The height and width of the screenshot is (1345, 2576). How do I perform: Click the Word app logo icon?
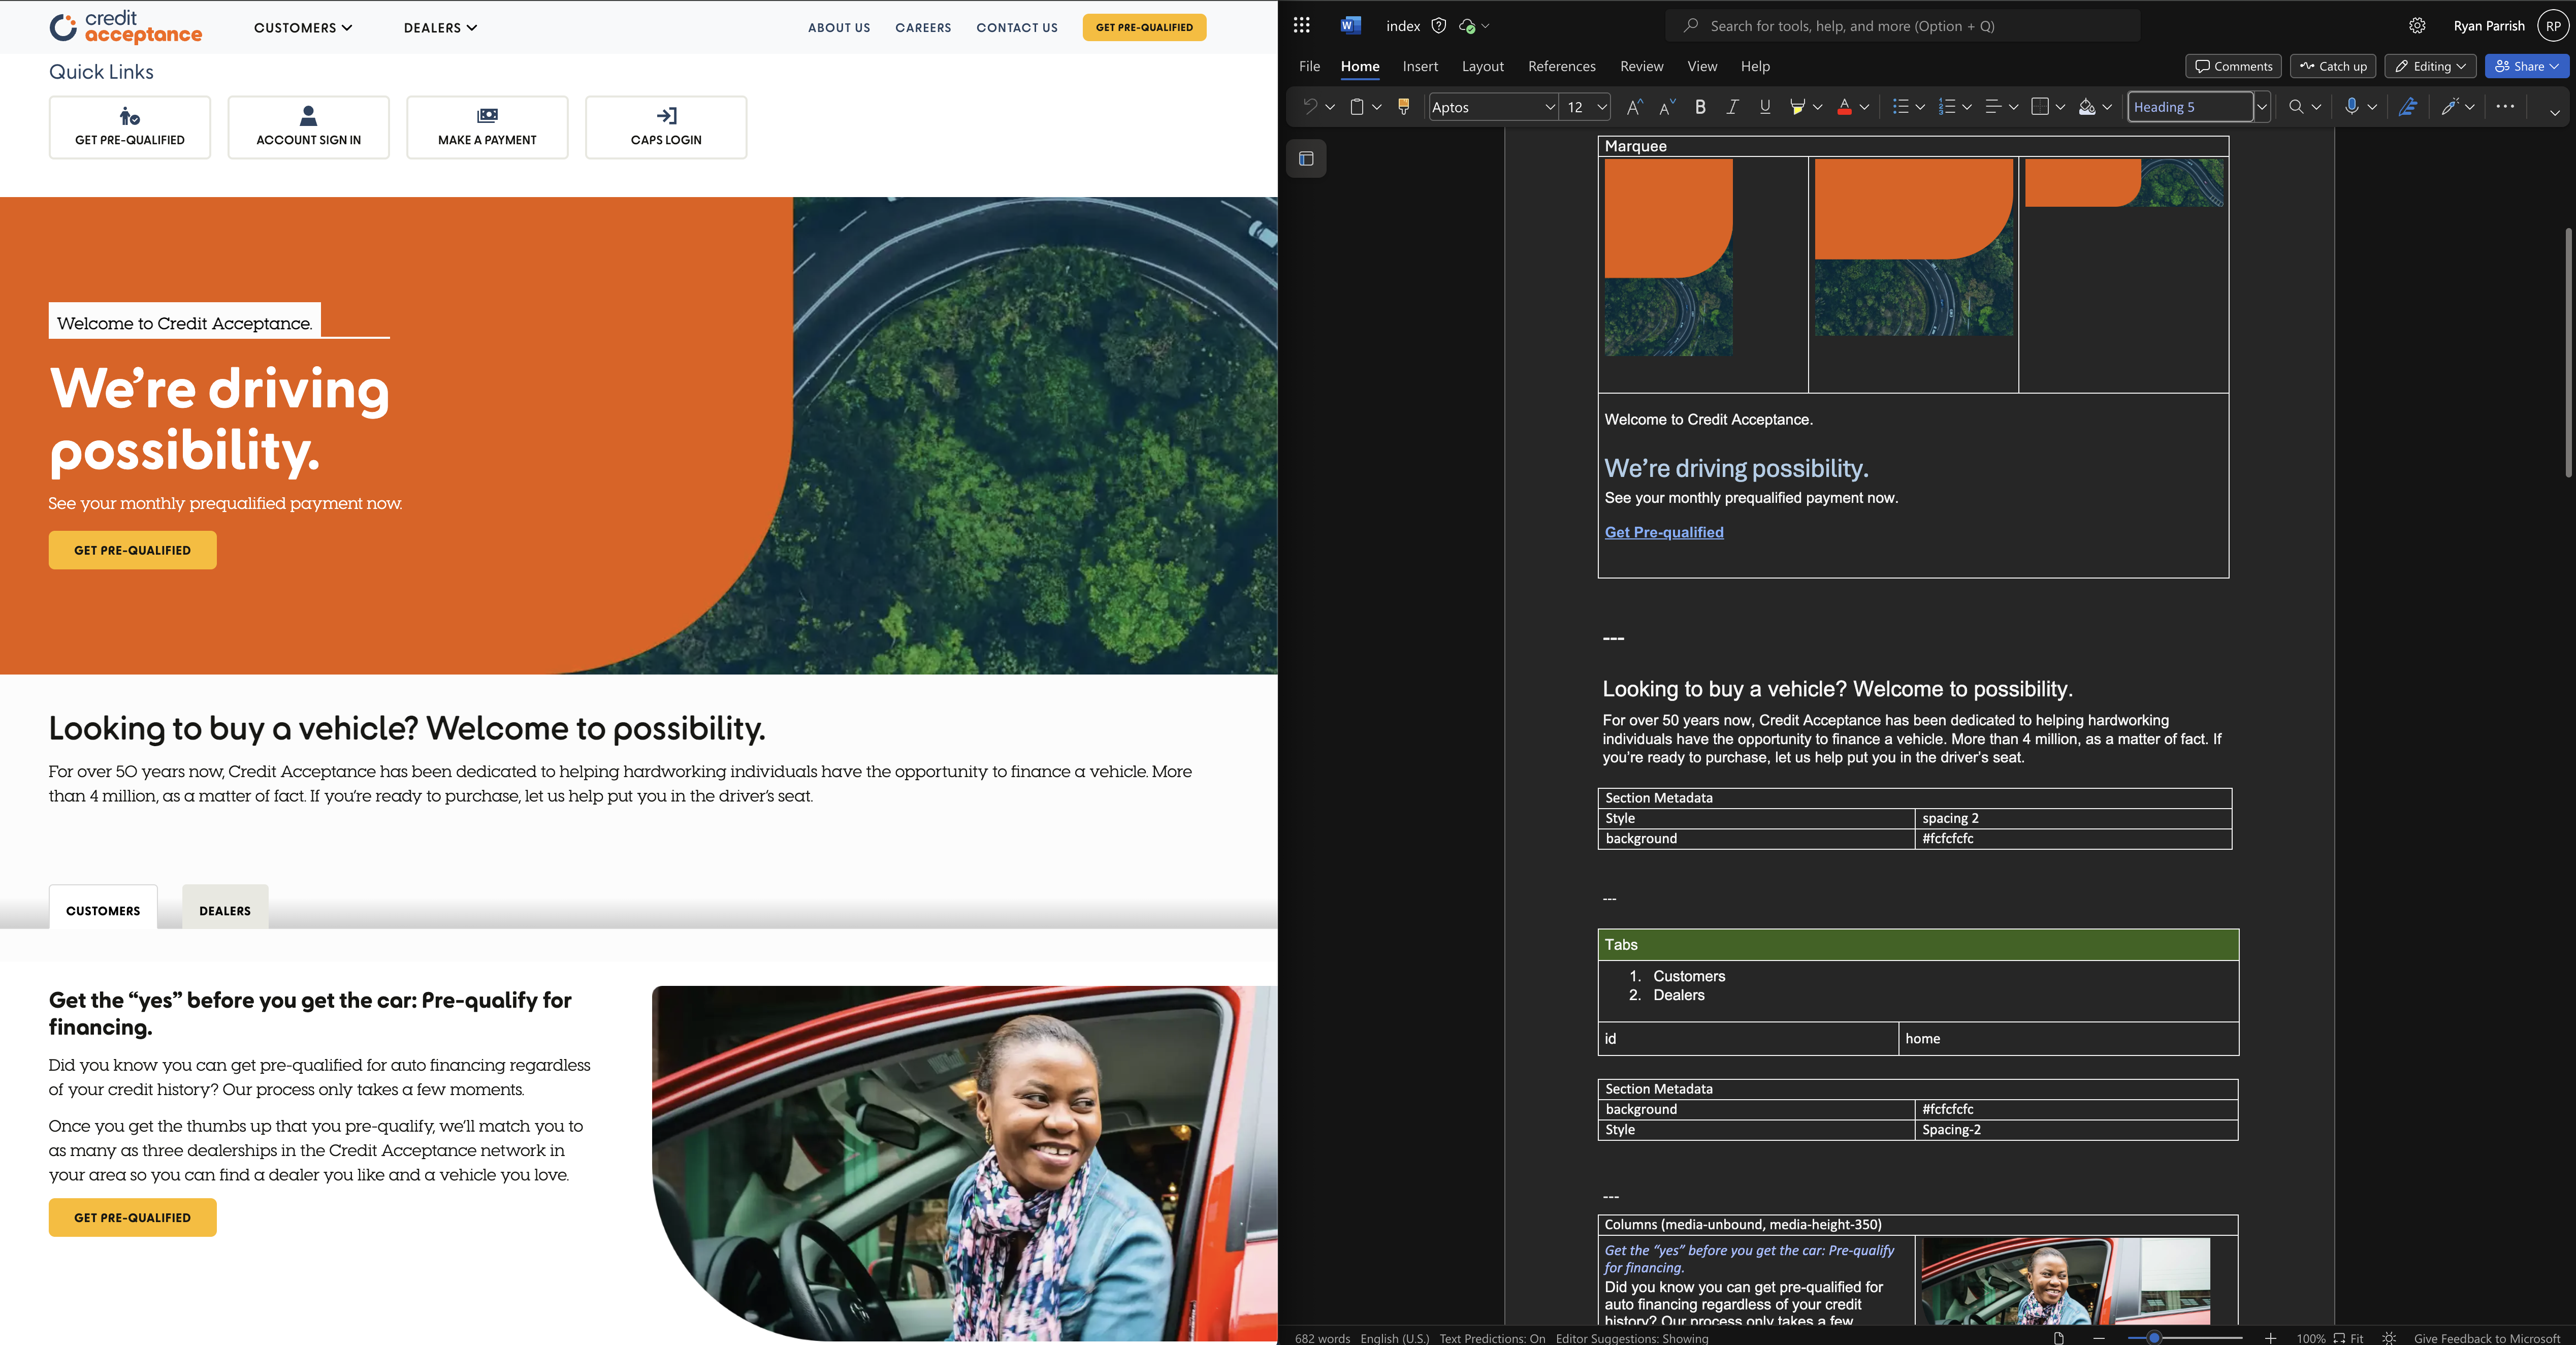pyautogui.click(x=1350, y=26)
